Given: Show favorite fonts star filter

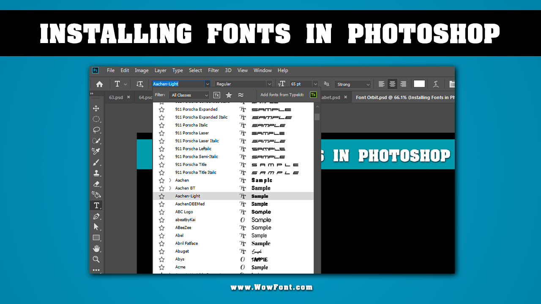Looking at the screenshot, I should 229,95.
